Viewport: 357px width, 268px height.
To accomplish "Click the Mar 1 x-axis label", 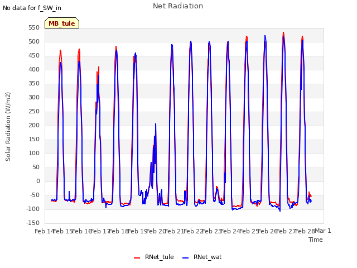I will (x=323, y=231).
